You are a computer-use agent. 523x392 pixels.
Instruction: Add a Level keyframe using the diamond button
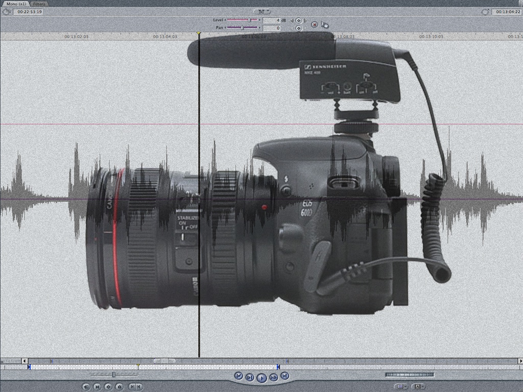tap(299, 20)
